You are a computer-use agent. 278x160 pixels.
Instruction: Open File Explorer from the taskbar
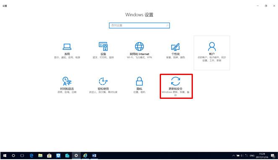point(40,155)
